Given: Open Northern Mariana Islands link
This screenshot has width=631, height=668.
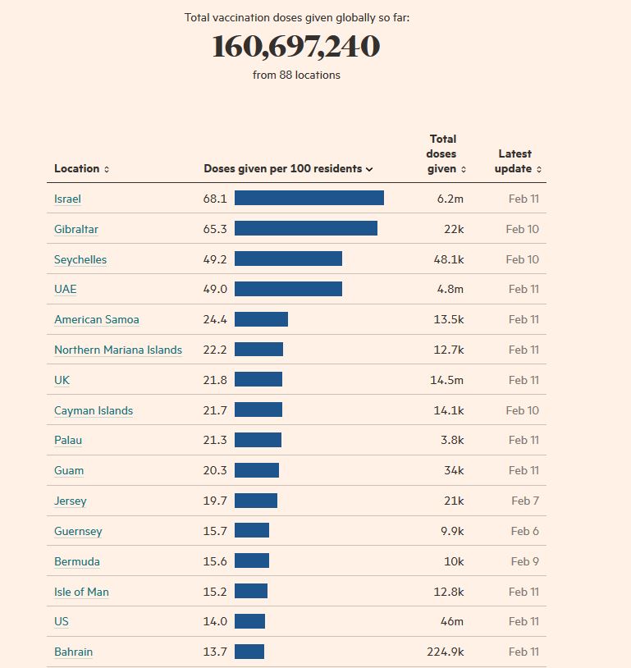Looking at the screenshot, I should (118, 350).
